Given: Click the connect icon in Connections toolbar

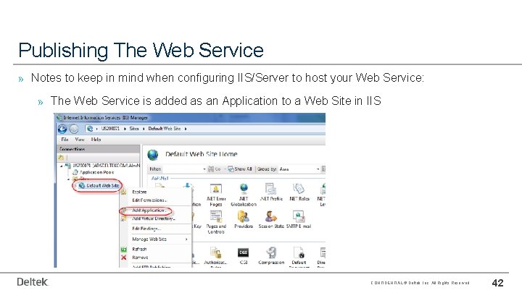Looking at the screenshot, I should 61,158.
